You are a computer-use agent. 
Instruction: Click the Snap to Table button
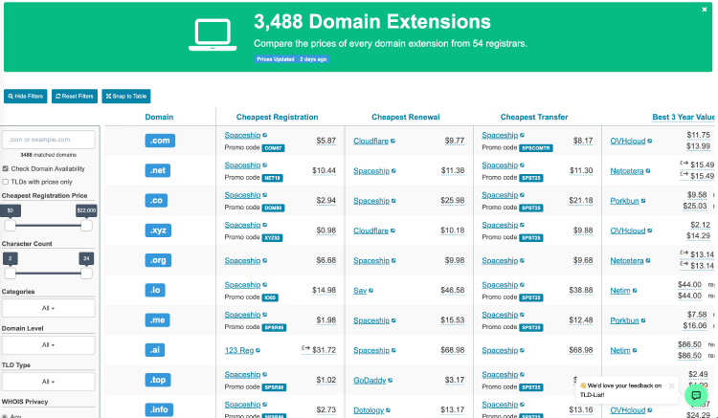point(126,96)
